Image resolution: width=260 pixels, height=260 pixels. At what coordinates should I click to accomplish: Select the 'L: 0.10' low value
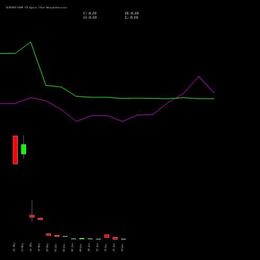pyautogui.click(x=132, y=18)
